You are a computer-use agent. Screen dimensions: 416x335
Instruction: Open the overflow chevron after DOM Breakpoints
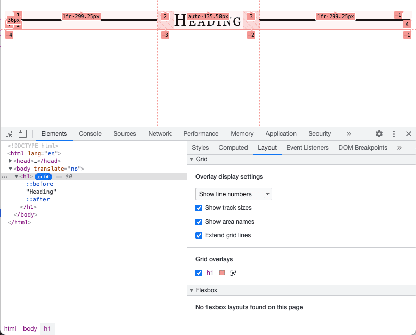(x=399, y=147)
